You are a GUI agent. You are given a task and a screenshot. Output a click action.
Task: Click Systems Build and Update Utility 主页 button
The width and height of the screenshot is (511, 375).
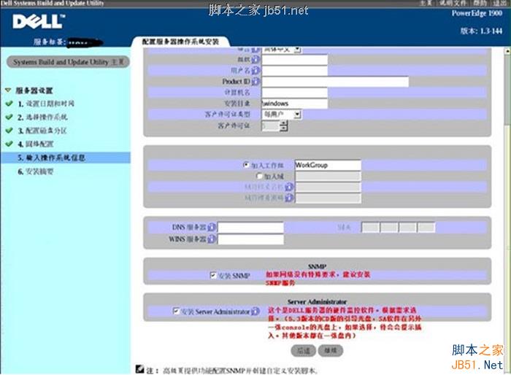pyautogui.click(x=68, y=62)
